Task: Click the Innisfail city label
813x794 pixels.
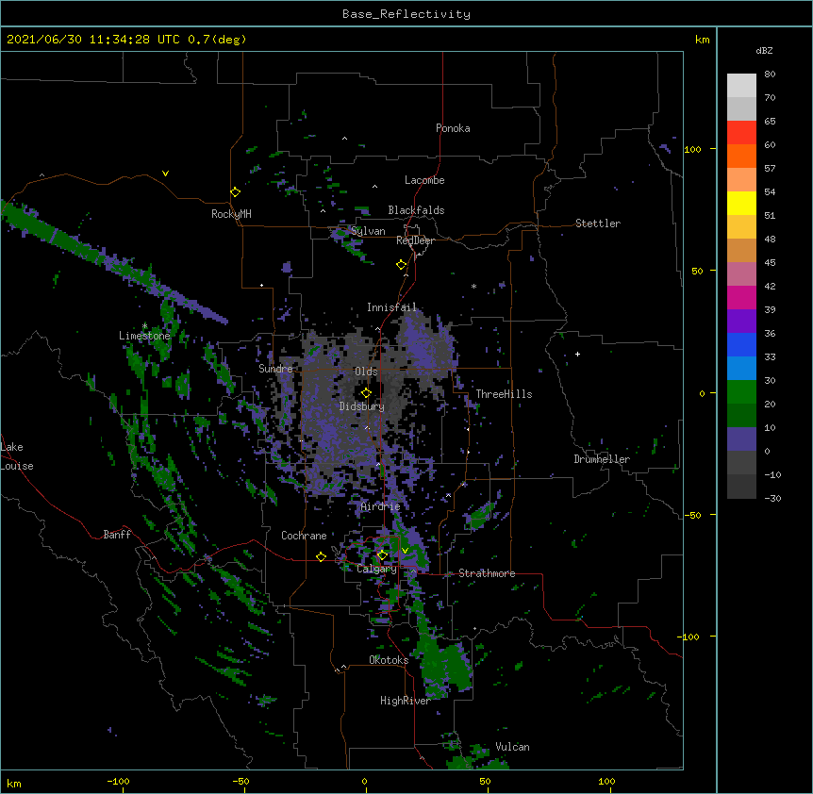Action: pyautogui.click(x=391, y=307)
